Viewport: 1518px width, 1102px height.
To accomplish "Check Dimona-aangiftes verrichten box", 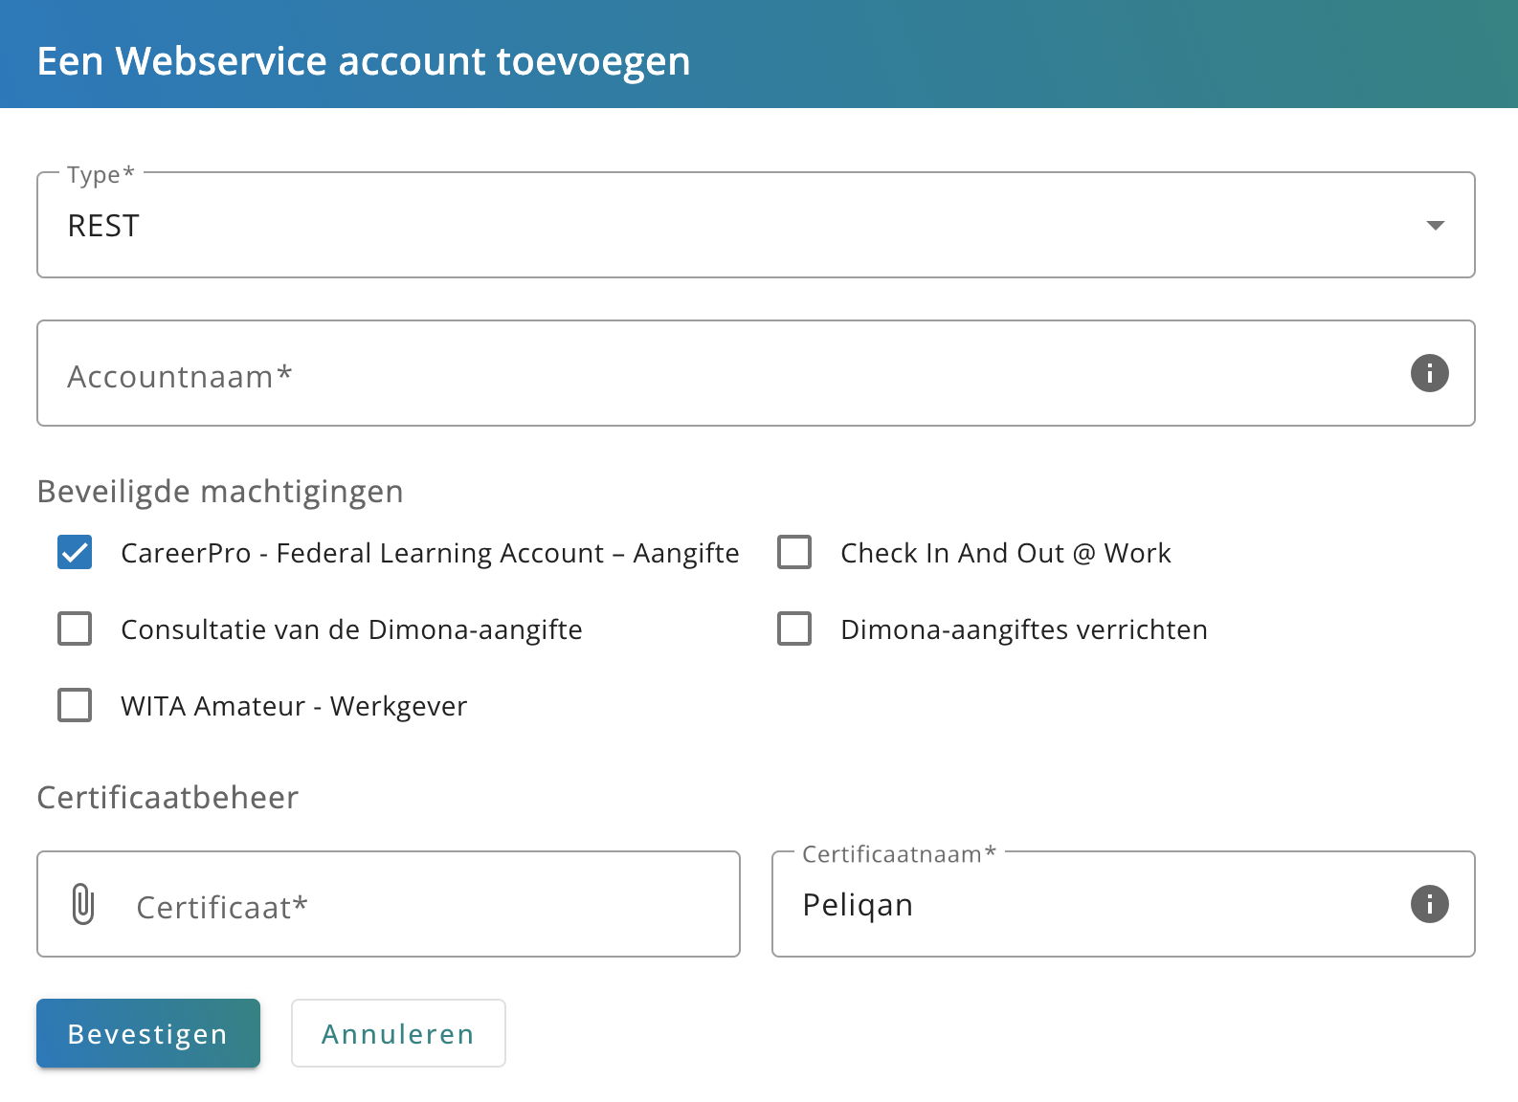I will coord(794,628).
